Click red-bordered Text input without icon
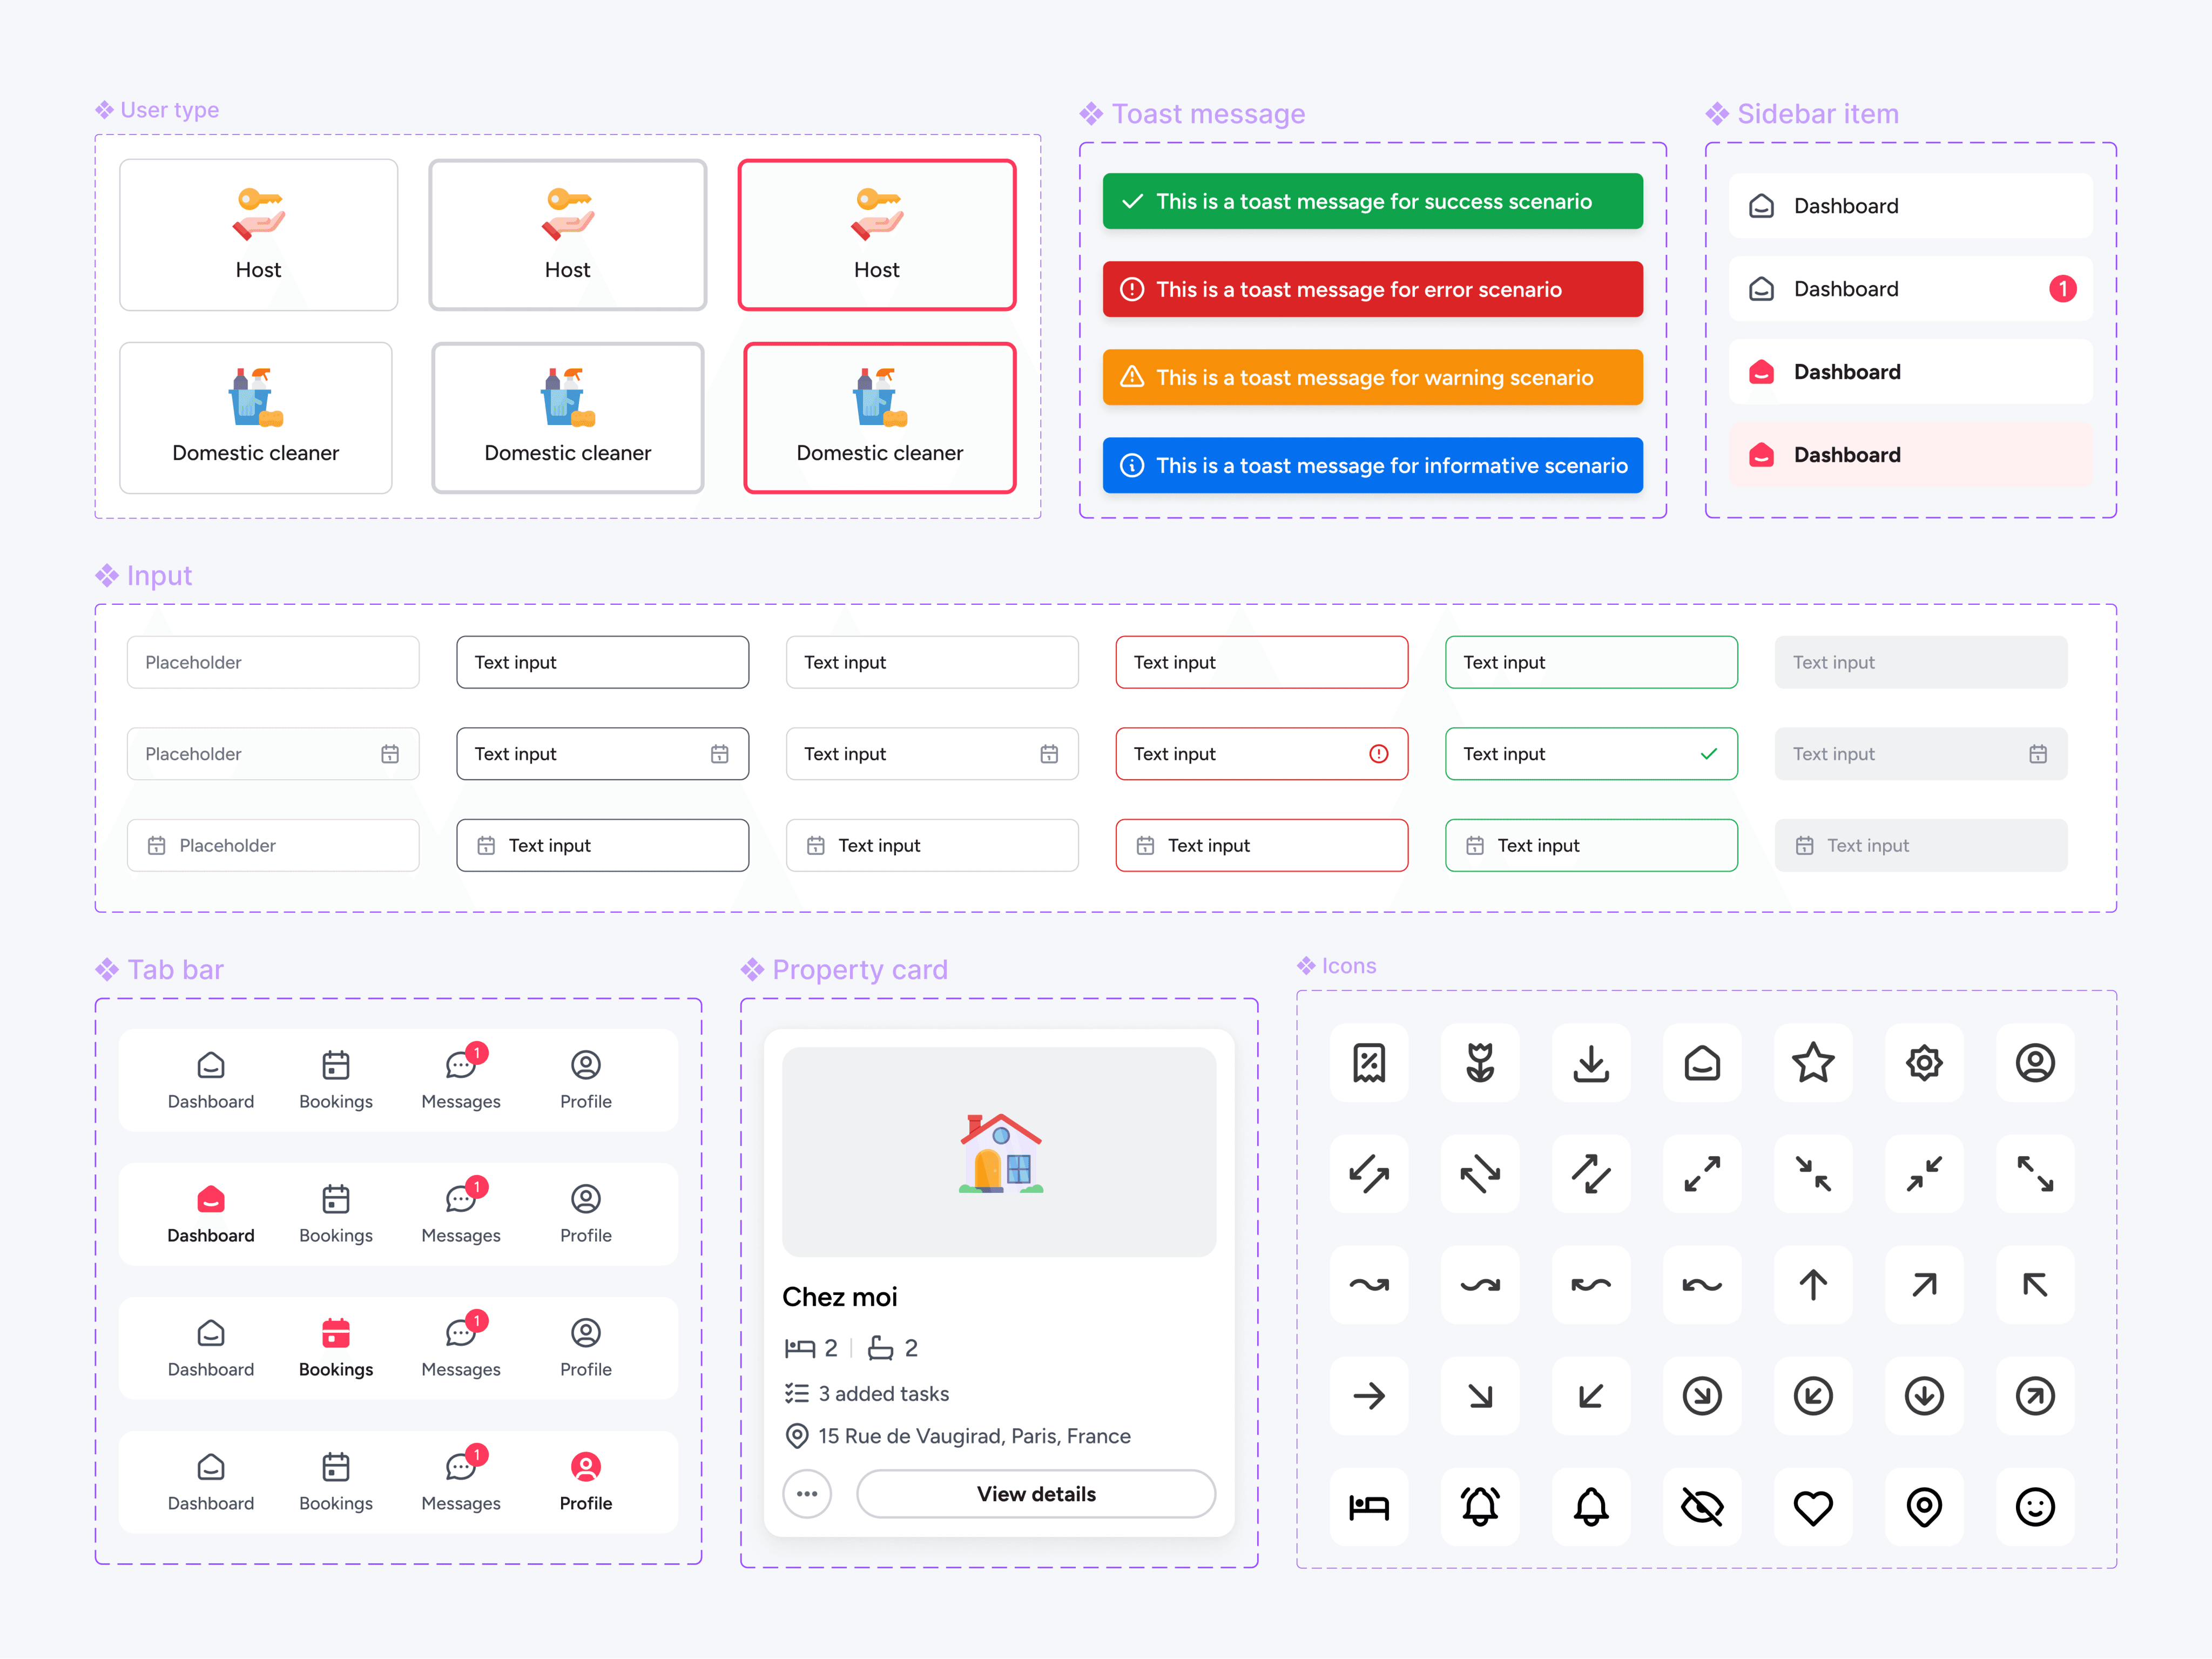 pos(1262,662)
